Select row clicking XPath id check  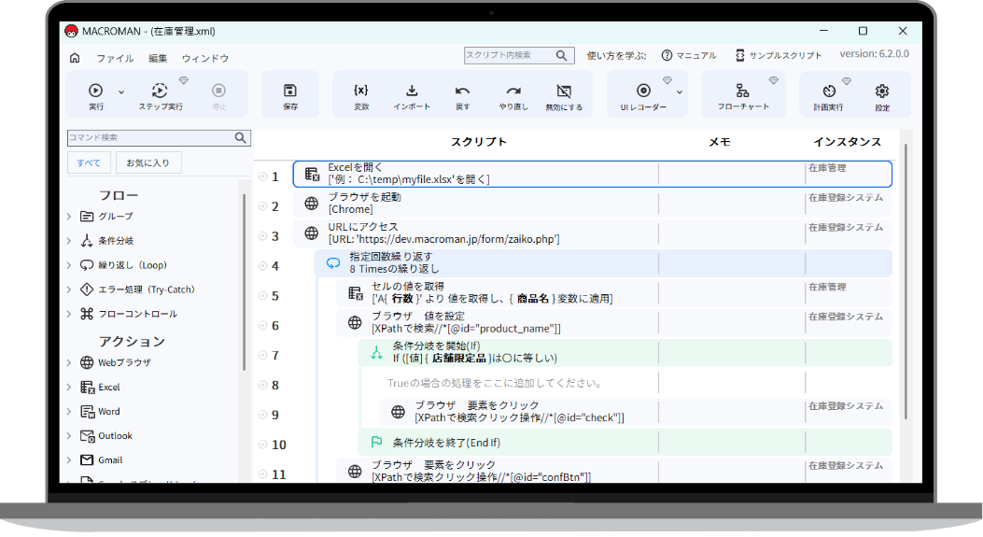636,412
